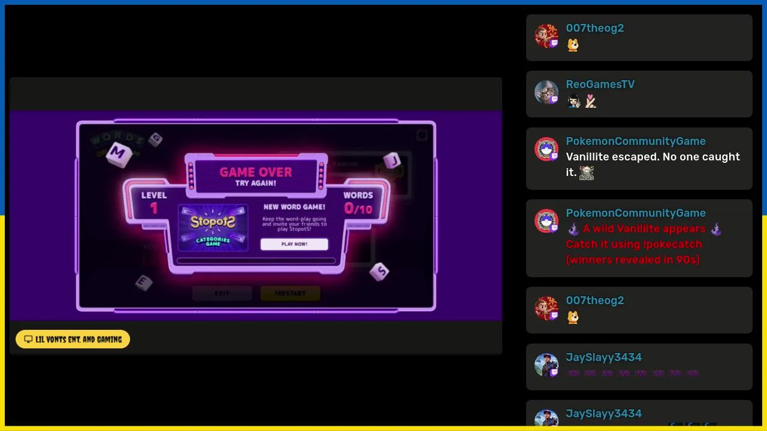The height and width of the screenshot is (431, 767).
Task: Open ReoGamesTV's avatar
Action: coord(546,92)
